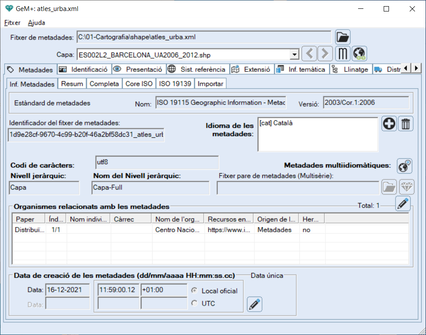The width and height of the screenshot is (426, 335).
Task: Click the standard Nom field
Action: (221, 103)
